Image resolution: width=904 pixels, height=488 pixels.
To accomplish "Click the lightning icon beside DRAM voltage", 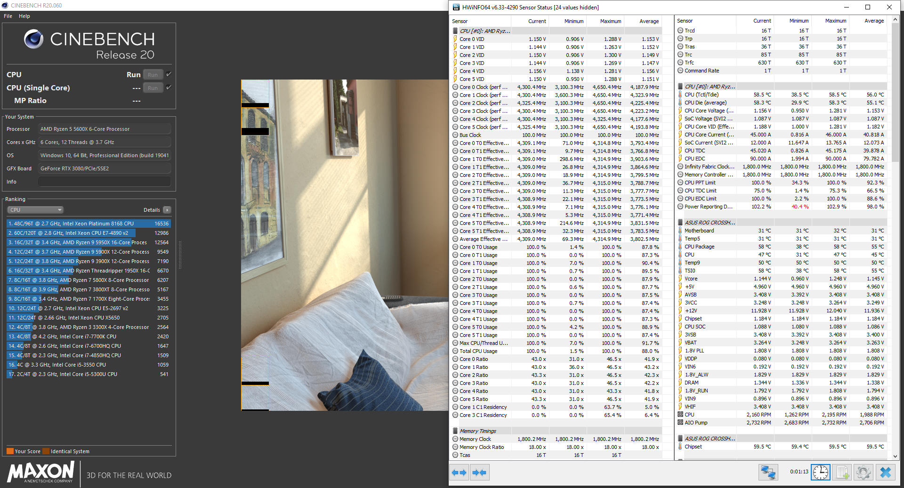I will tap(680, 383).
